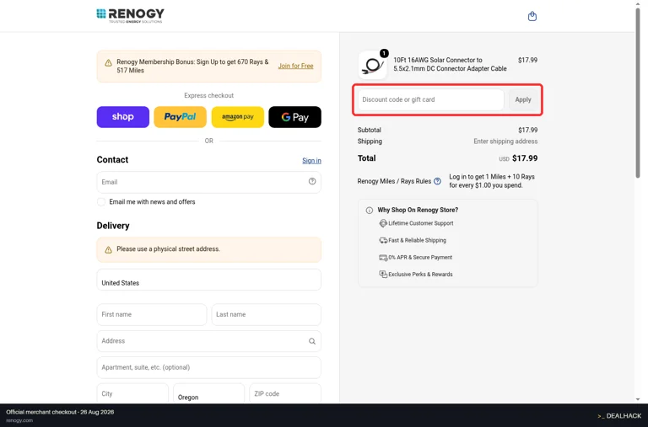The width and height of the screenshot is (648, 427).
Task: Focus the City input field
Action: coord(132,393)
